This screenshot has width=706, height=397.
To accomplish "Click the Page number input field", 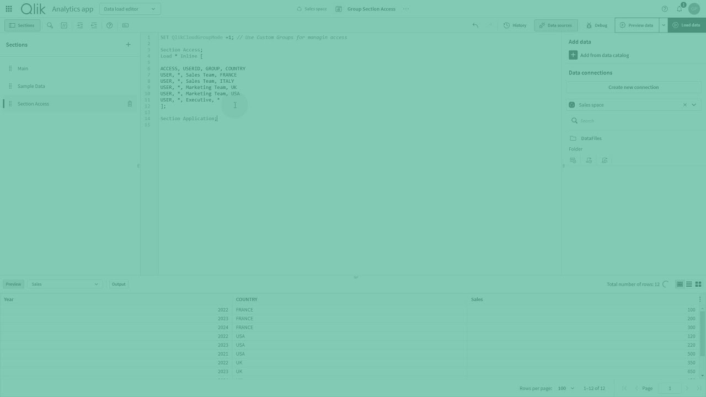I will point(670,388).
